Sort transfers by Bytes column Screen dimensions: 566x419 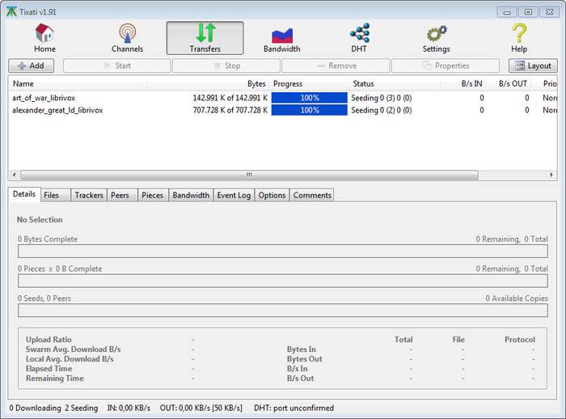click(x=208, y=84)
